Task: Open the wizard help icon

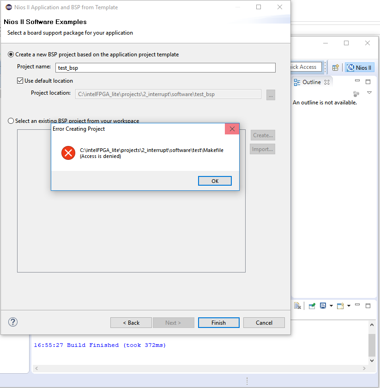Action: coord(13,322)
